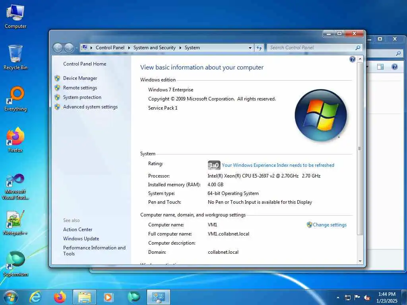Image resolution: width=407 pixels, height=305 pixels.
Task: Launch Firefox from the taskbar
Action: pyautogui.click(x=60, y=297)
